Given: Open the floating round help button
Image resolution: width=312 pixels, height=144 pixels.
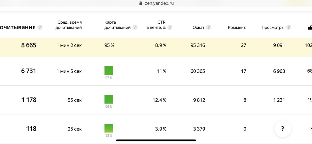Looking at the screenshot, I should (283, 129).
